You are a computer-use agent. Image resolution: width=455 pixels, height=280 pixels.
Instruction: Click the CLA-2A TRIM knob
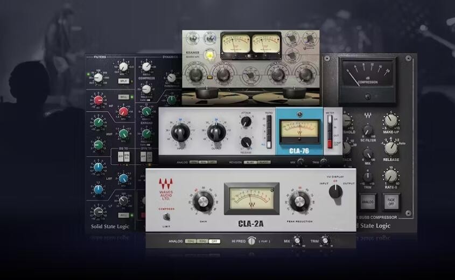325,241
